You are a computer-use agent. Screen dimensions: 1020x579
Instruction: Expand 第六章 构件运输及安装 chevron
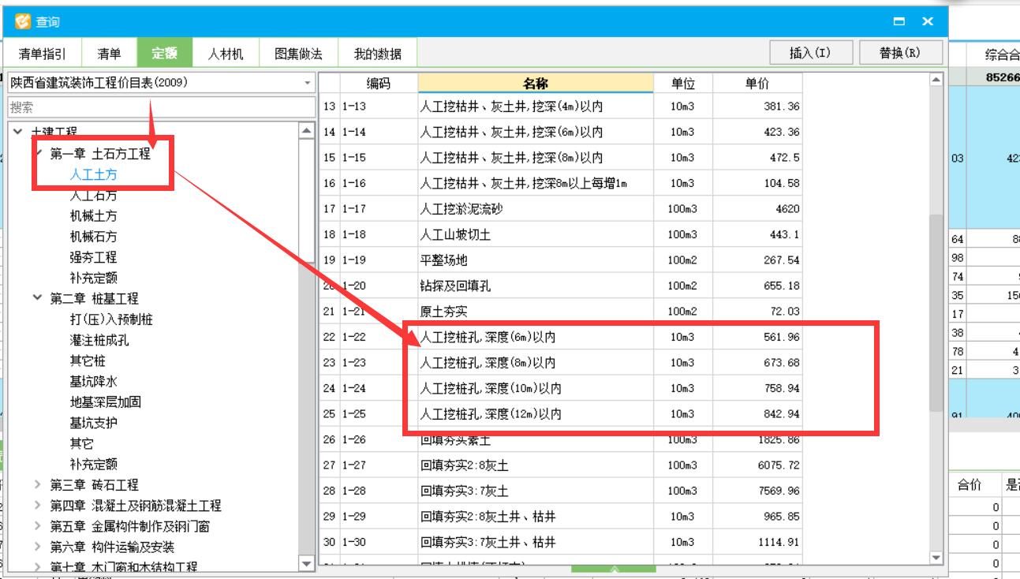37,547
